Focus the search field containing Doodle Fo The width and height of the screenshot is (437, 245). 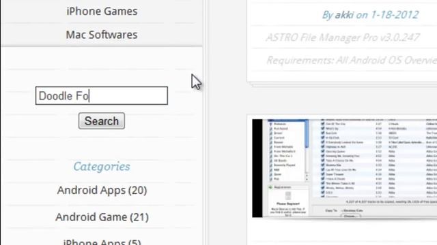102,96
